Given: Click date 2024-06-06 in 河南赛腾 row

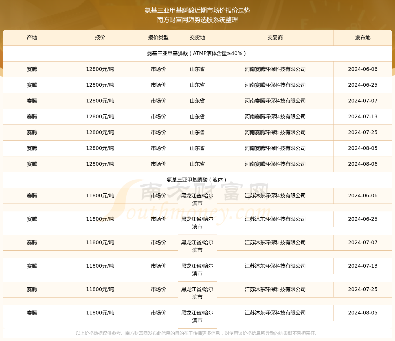Looking at the screenshot, I should pyautogui.click(x=363, y=69).
